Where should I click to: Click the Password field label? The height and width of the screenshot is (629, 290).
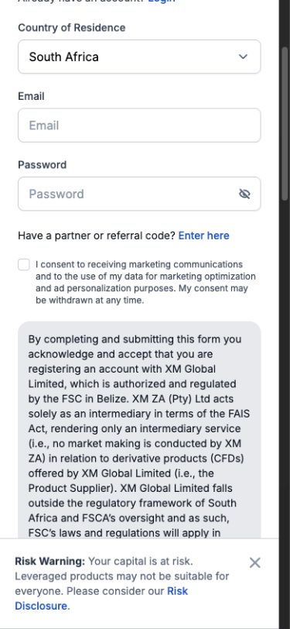(x=42, y=165)
